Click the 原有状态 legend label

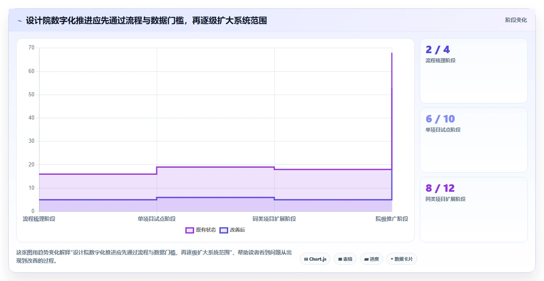pos(206,230)
